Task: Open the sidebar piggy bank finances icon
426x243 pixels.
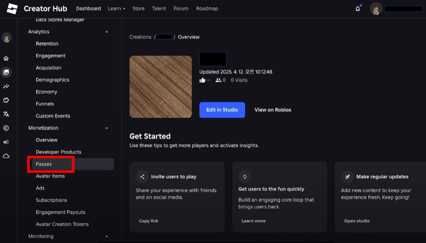Action: [x=6, y=100]
